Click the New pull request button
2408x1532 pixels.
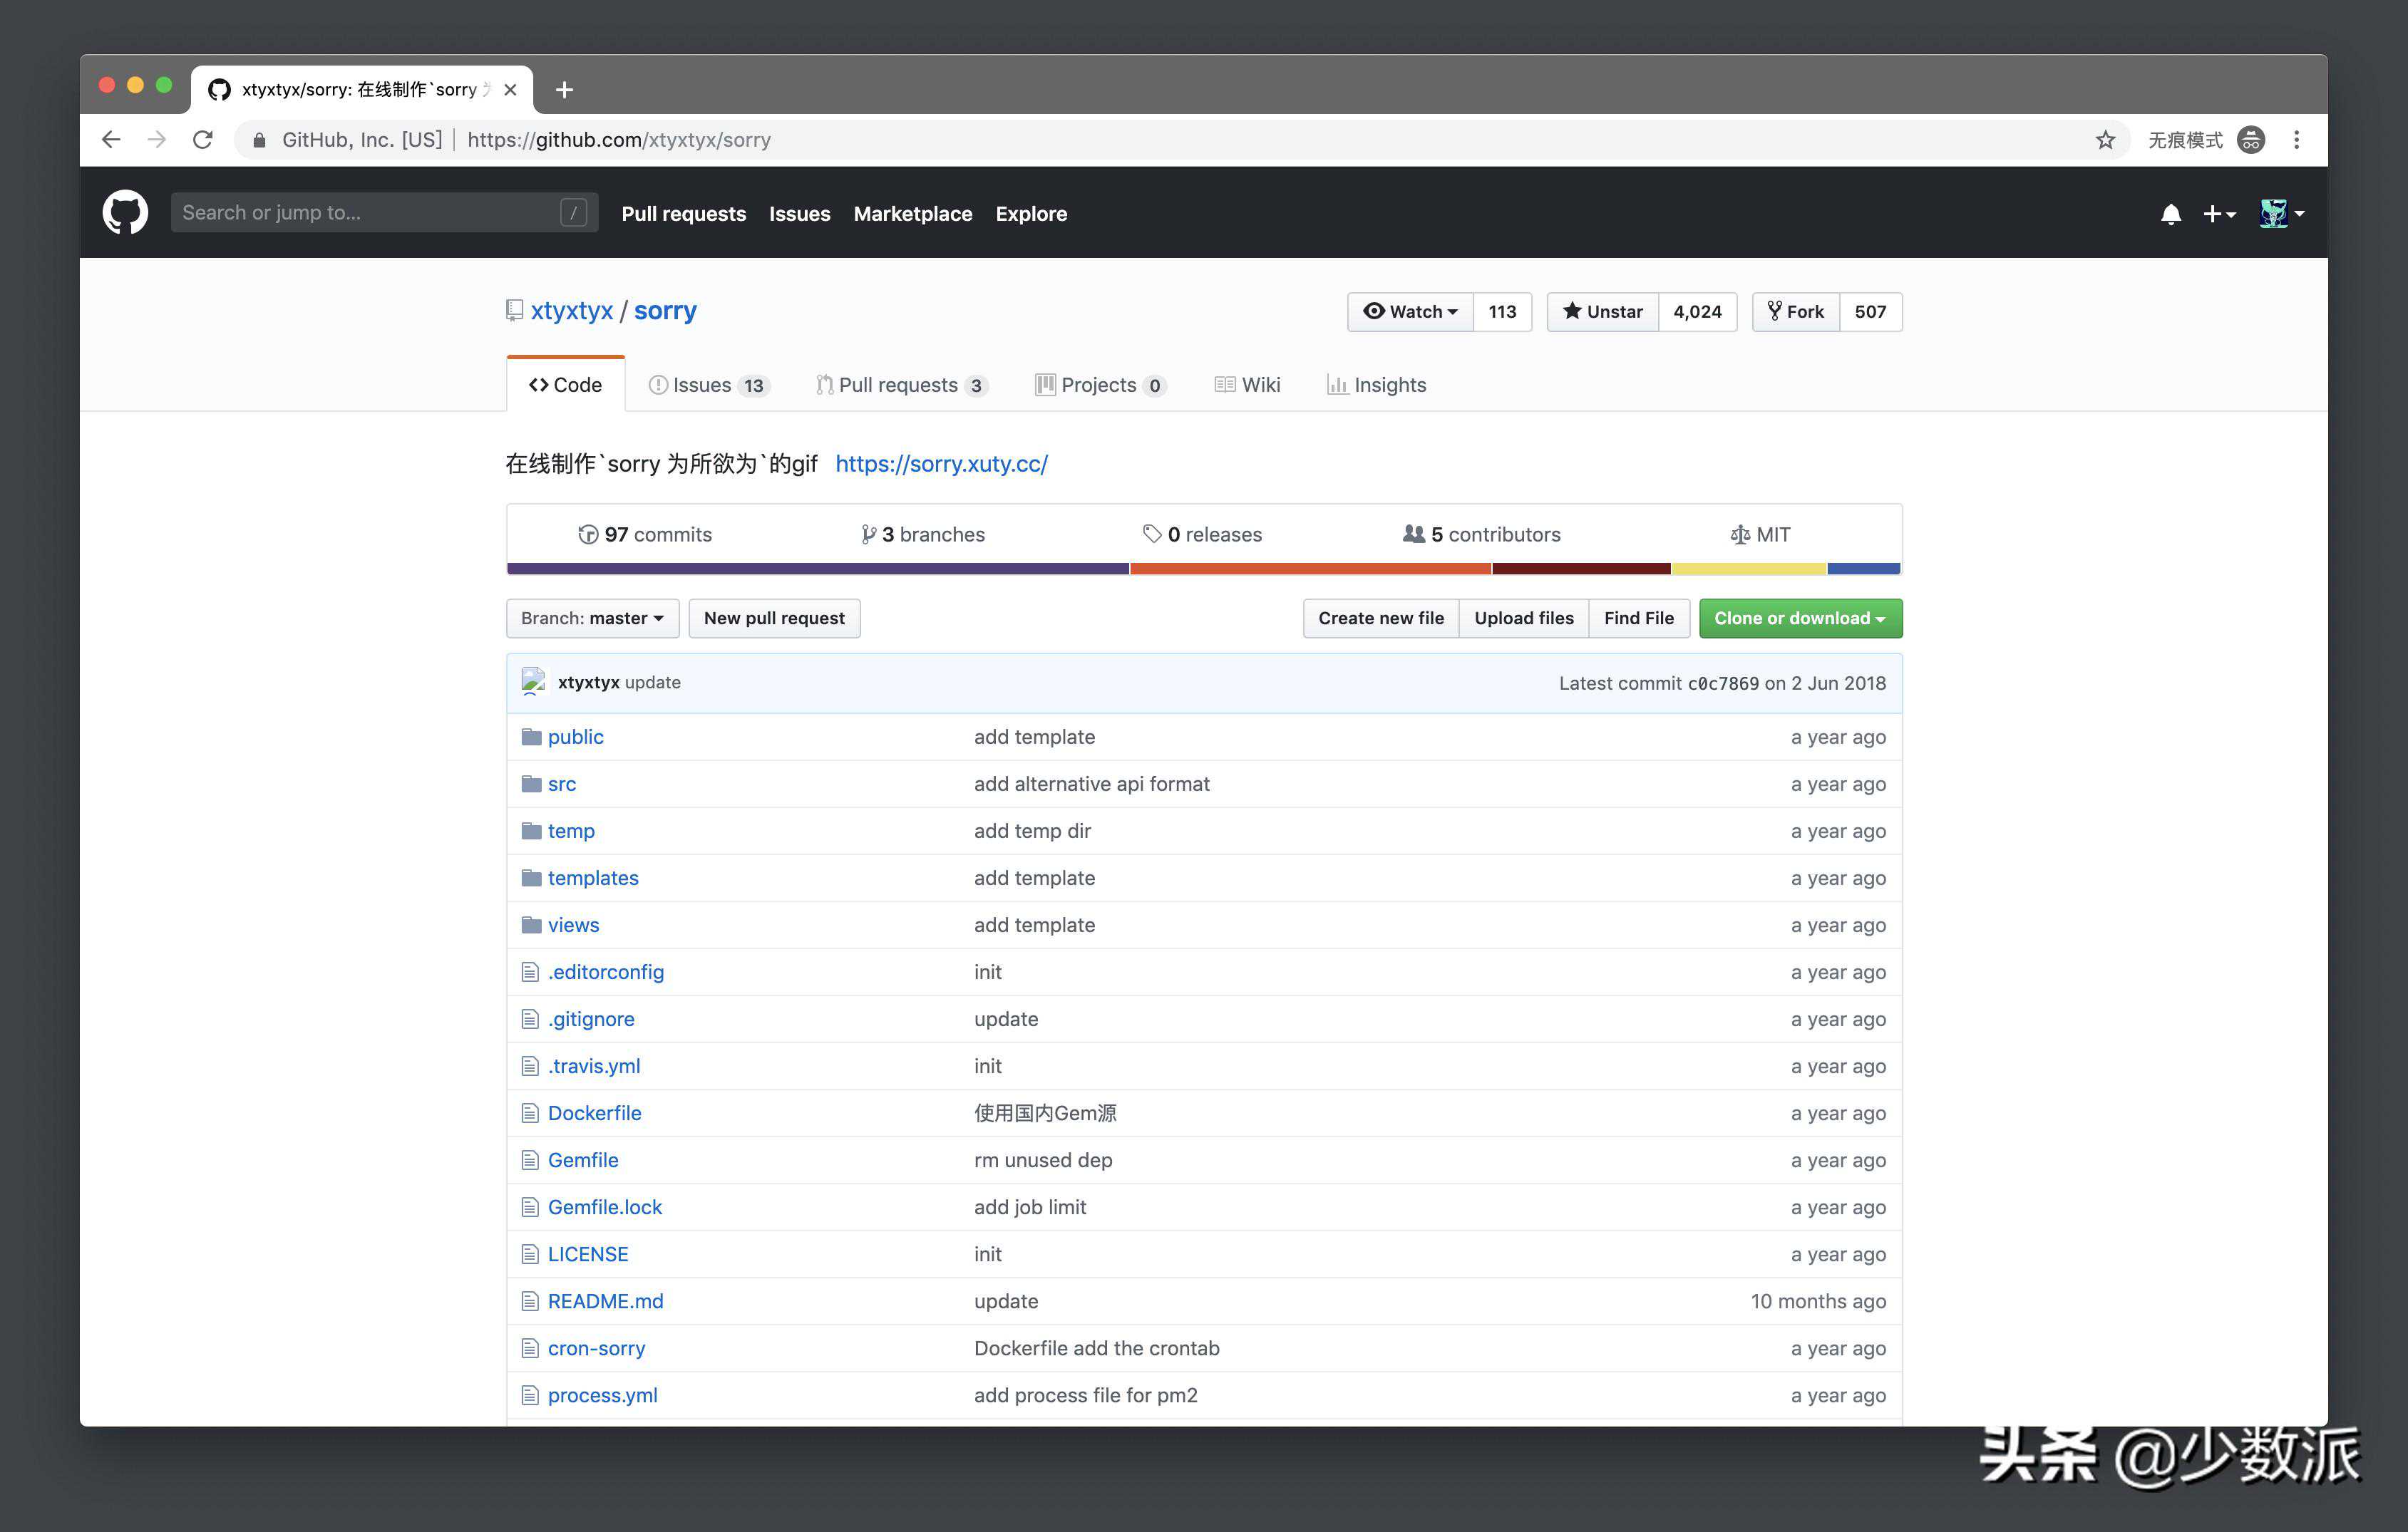pyautogui.click(x=773, y=619)
